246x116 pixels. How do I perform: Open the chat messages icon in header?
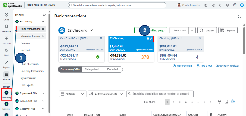click(213, 5)
